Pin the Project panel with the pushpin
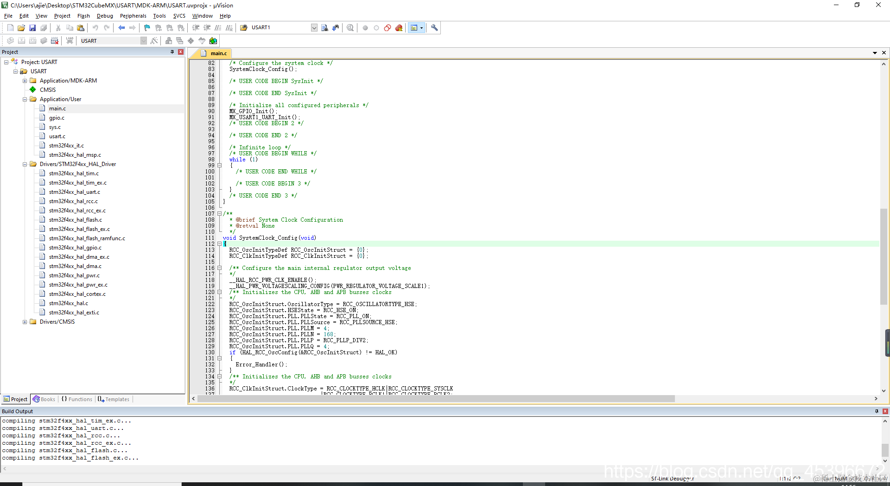This screenshot has width=890, height=486. (x=172, y=52)
